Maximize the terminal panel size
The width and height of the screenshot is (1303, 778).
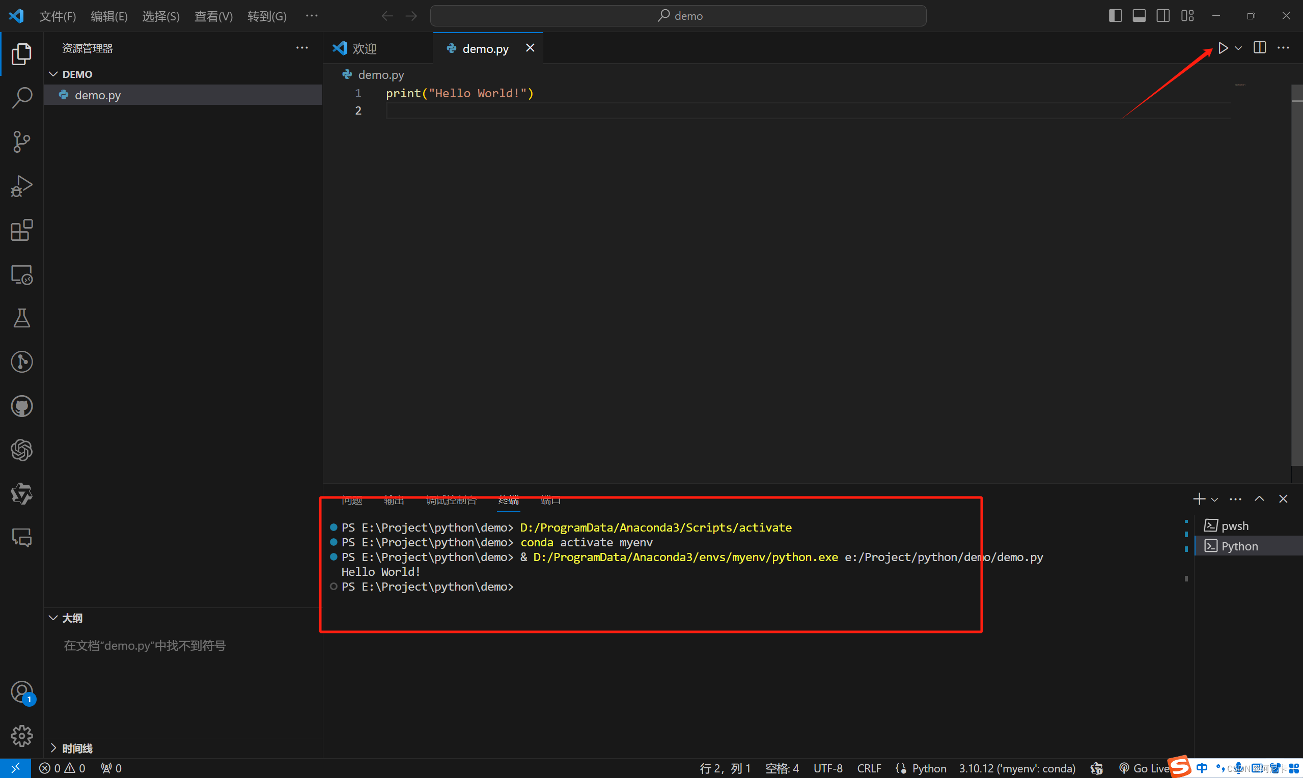(1260, 498)
